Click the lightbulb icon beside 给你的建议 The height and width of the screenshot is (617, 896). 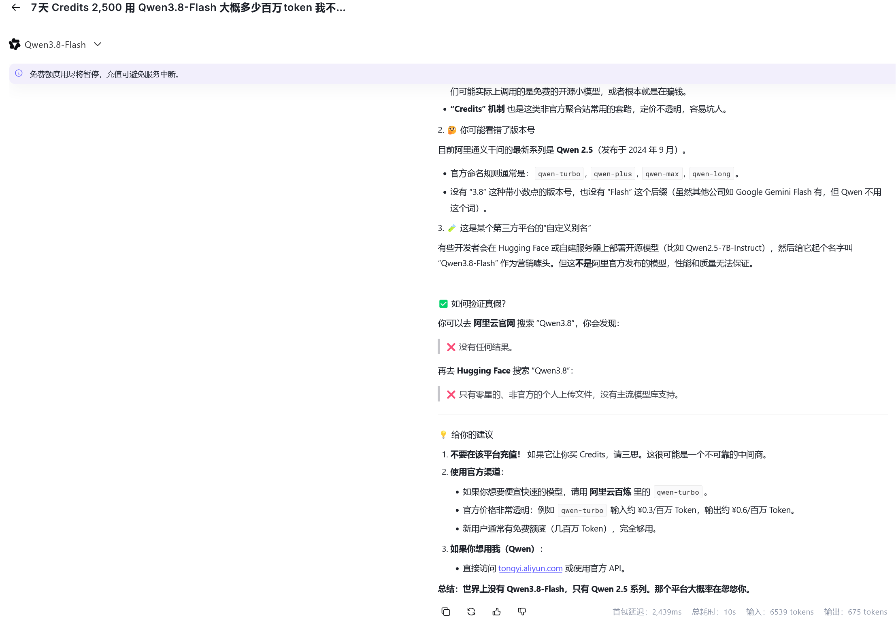point(443,435)
